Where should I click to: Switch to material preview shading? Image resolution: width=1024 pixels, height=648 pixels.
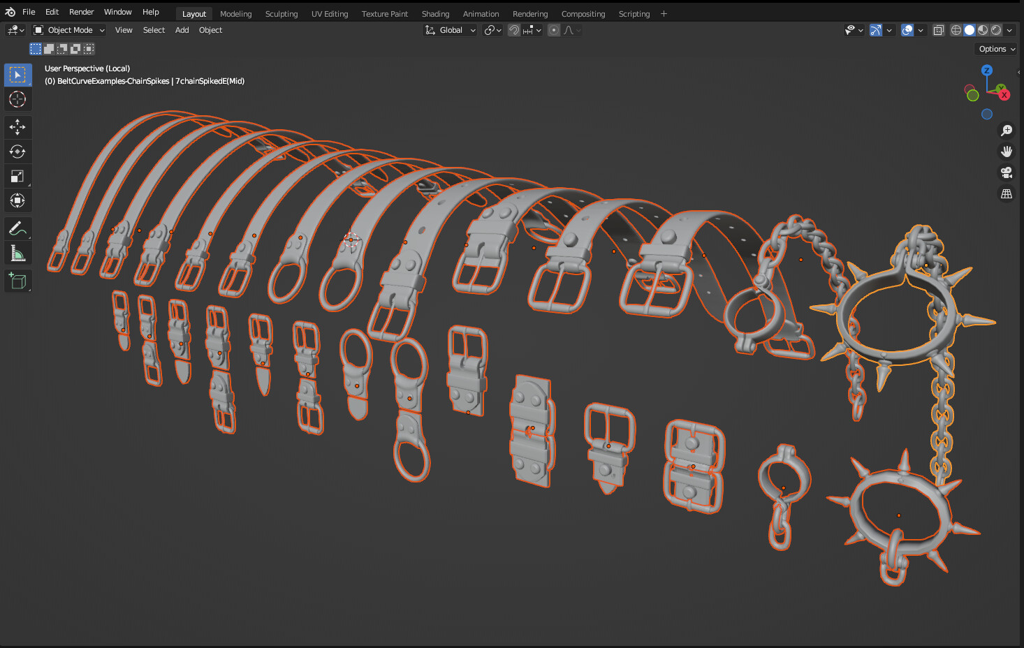click(983, 30)
